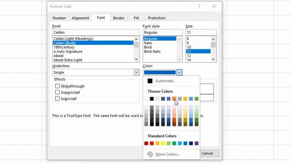291x163 pixels.
Task: Select Calibri (Body) in font list
Action: click(x=93, y=43)
